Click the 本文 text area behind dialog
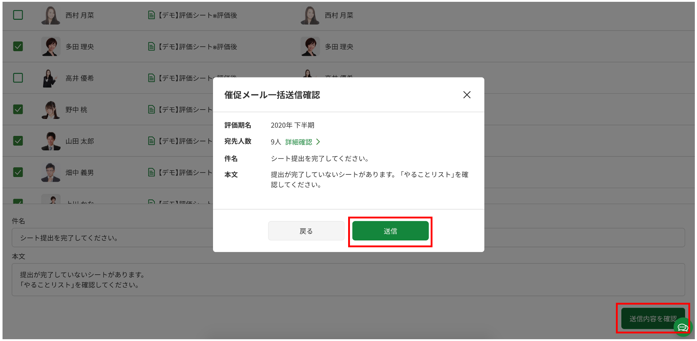Viewport: 697px width, 341px height. [348, 280]
